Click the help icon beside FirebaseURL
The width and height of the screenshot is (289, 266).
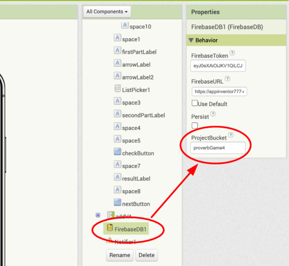point(227,79)
